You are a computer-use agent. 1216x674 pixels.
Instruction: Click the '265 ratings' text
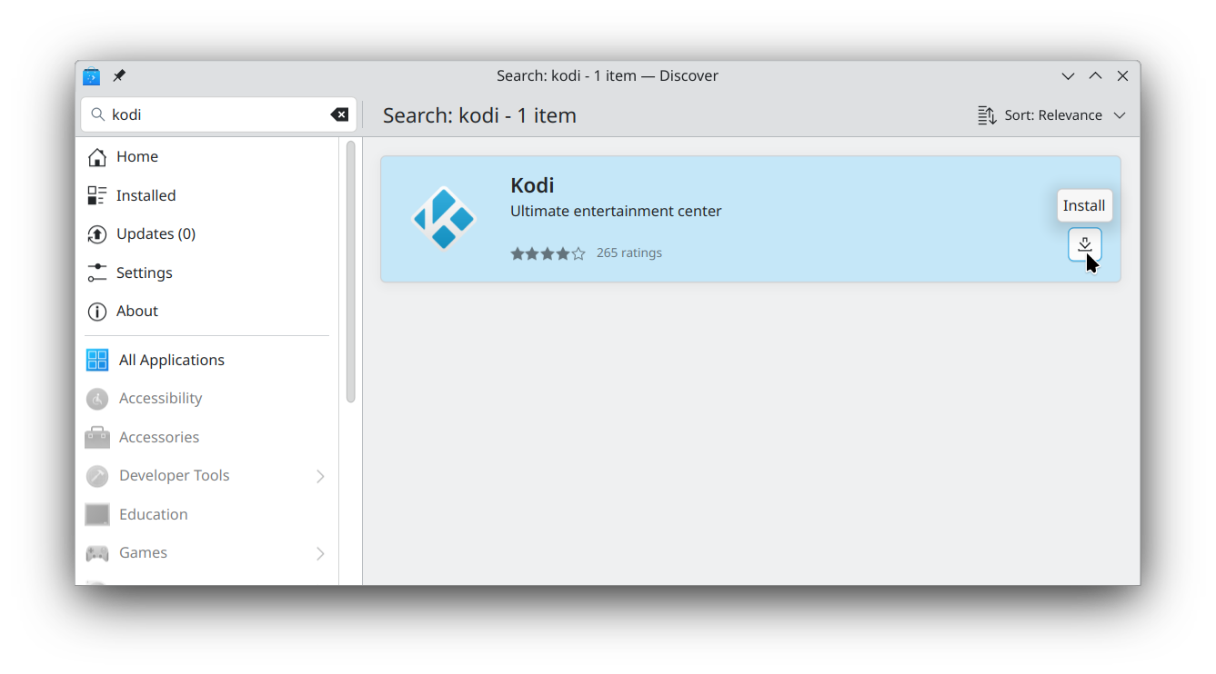coord(629,253)
